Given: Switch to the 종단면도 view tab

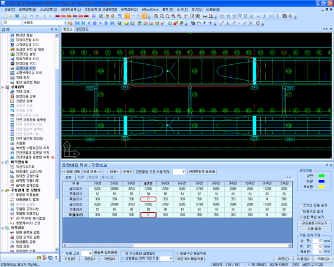Looking at the screenshot, I should (x=82, y=29).
